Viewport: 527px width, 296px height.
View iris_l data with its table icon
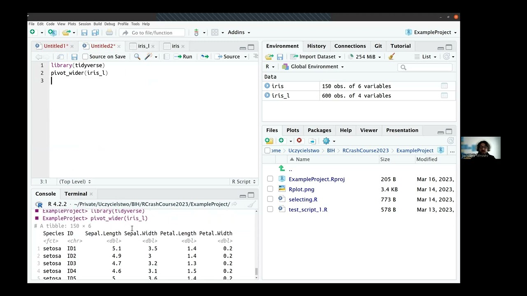(x=444, y=95)
